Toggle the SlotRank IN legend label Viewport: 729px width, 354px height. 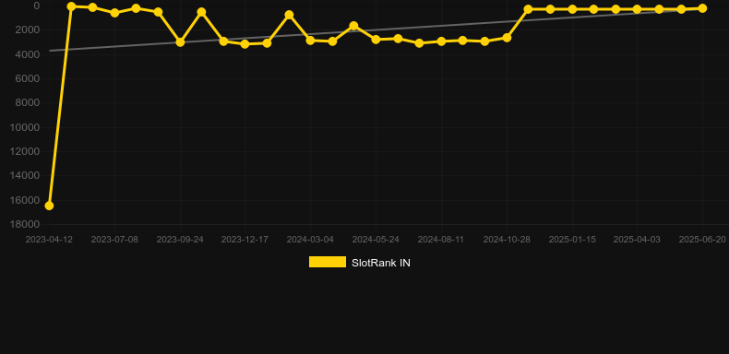(381, 263)
